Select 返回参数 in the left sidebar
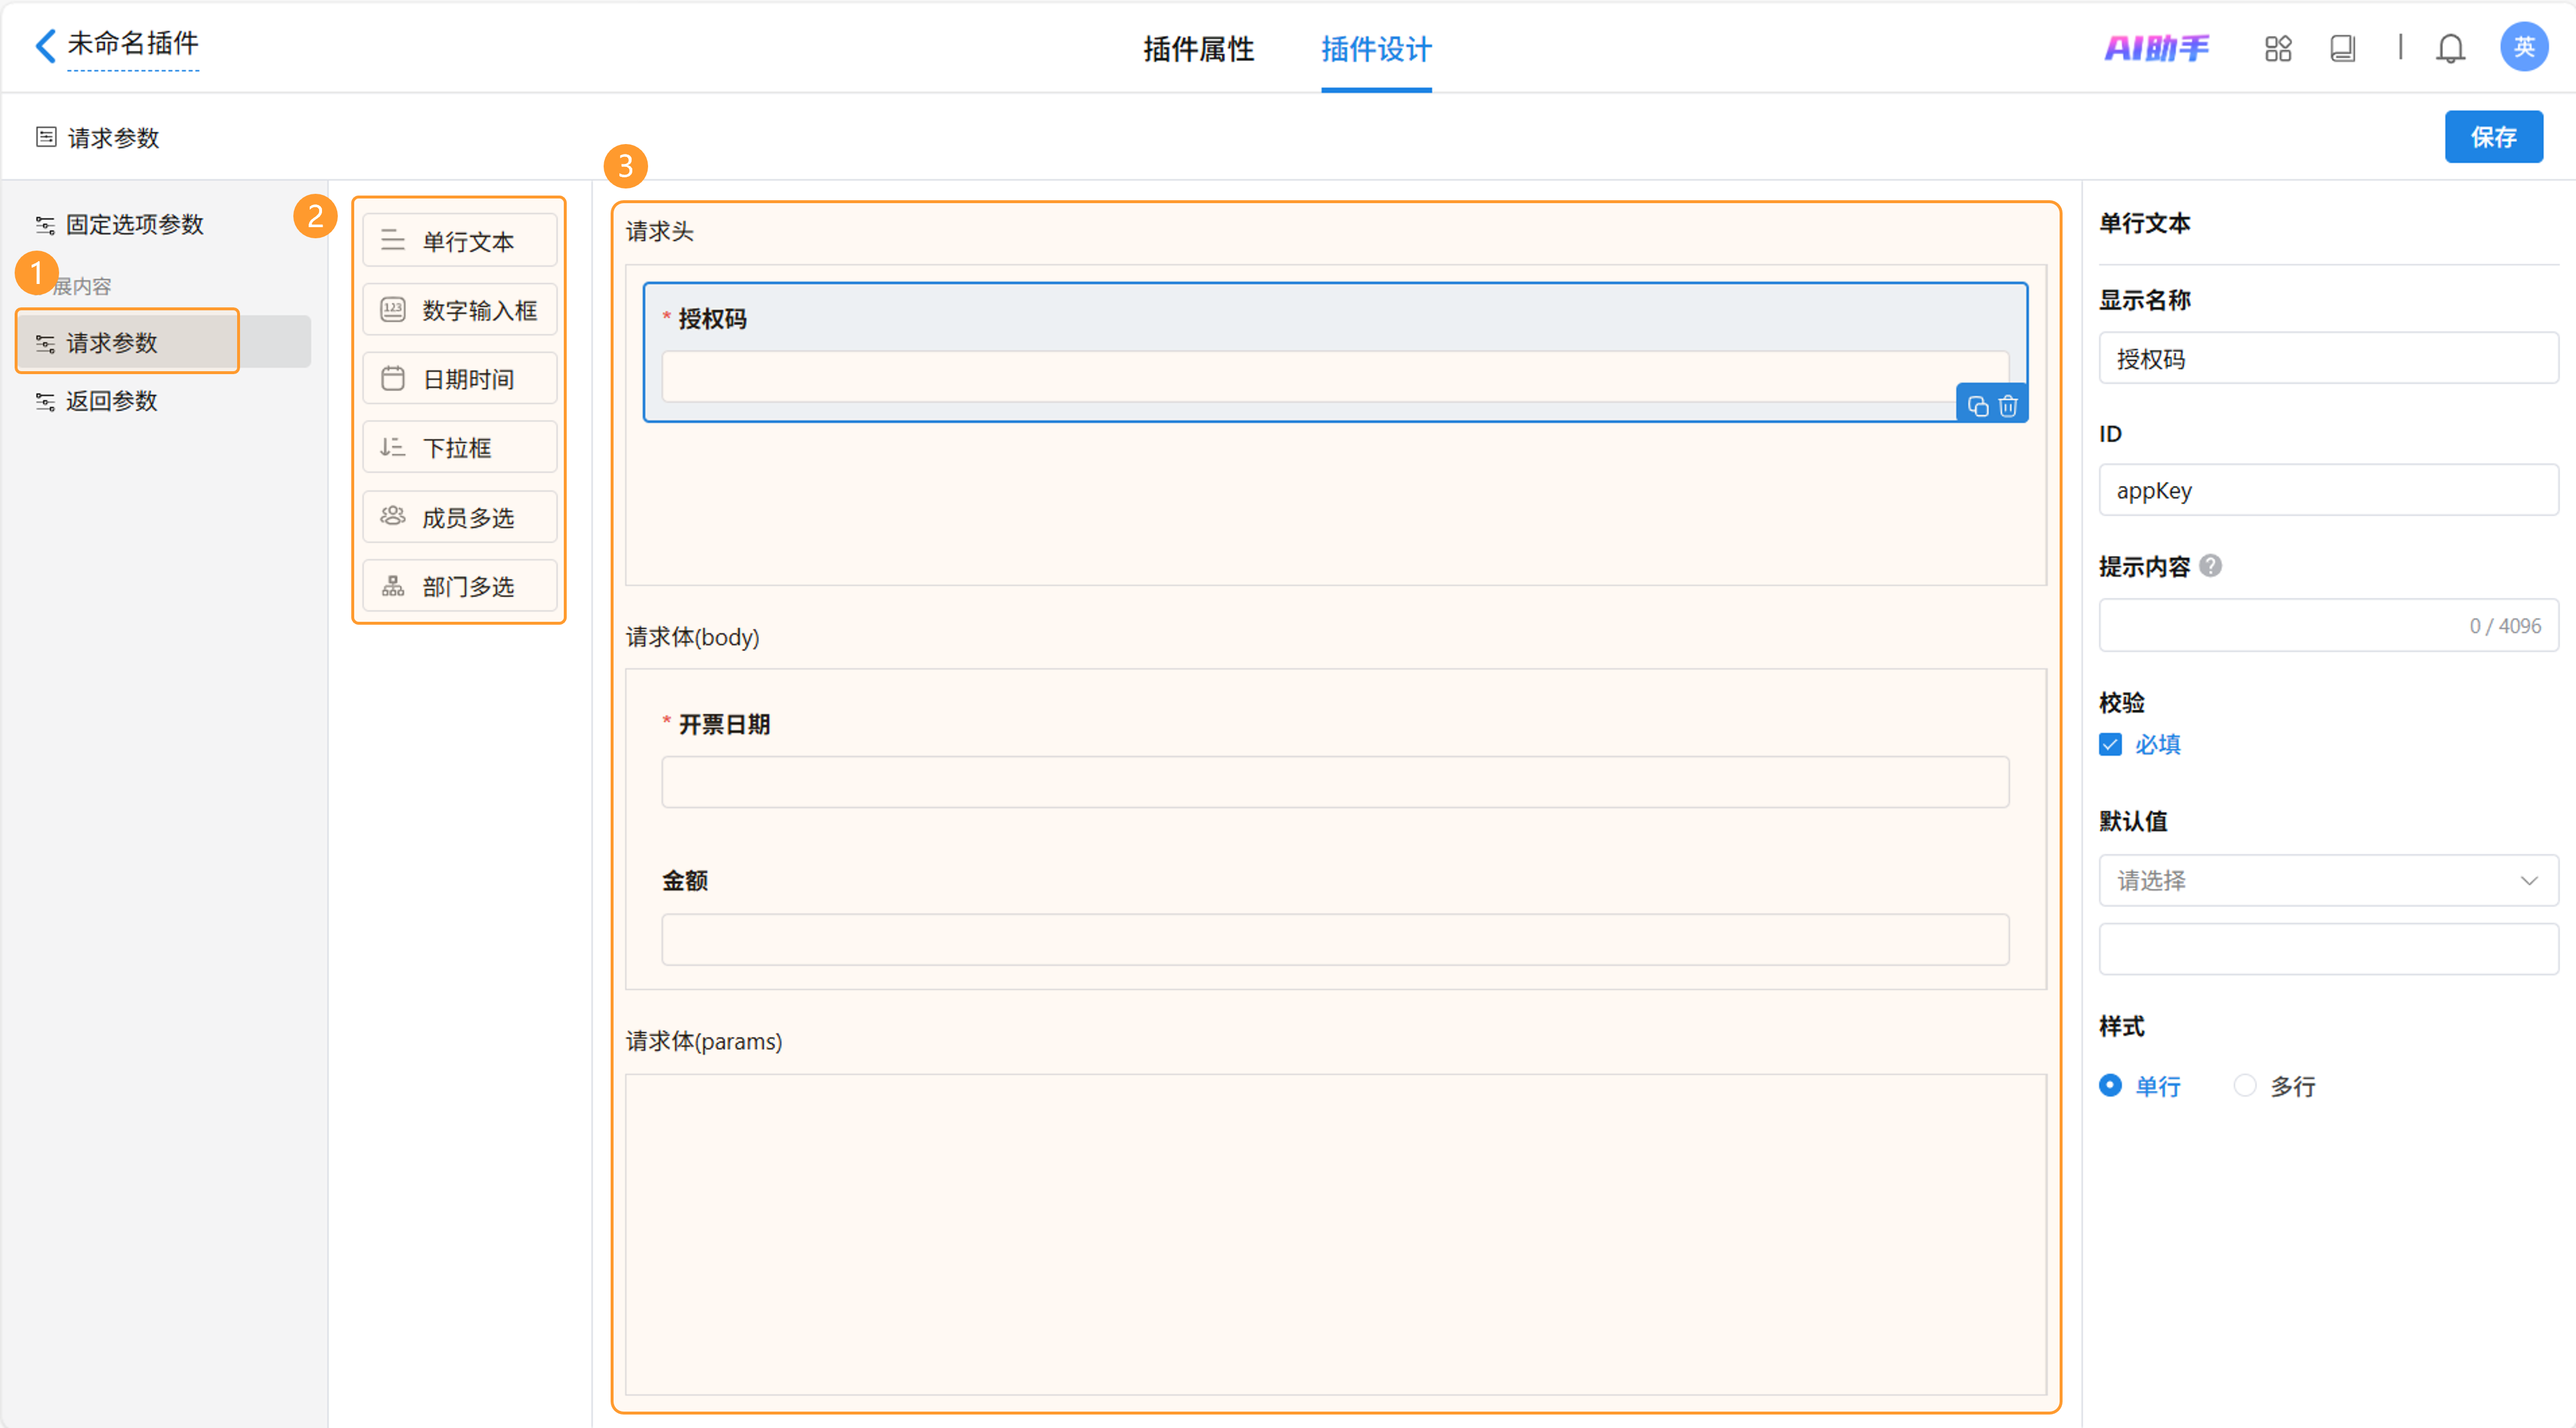2576x1428 pixels. tap(111, 401)
